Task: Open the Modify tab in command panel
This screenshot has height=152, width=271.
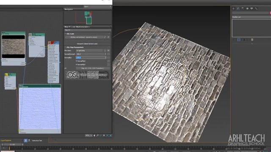Action: pyautogui.click(x=238, y=8)
